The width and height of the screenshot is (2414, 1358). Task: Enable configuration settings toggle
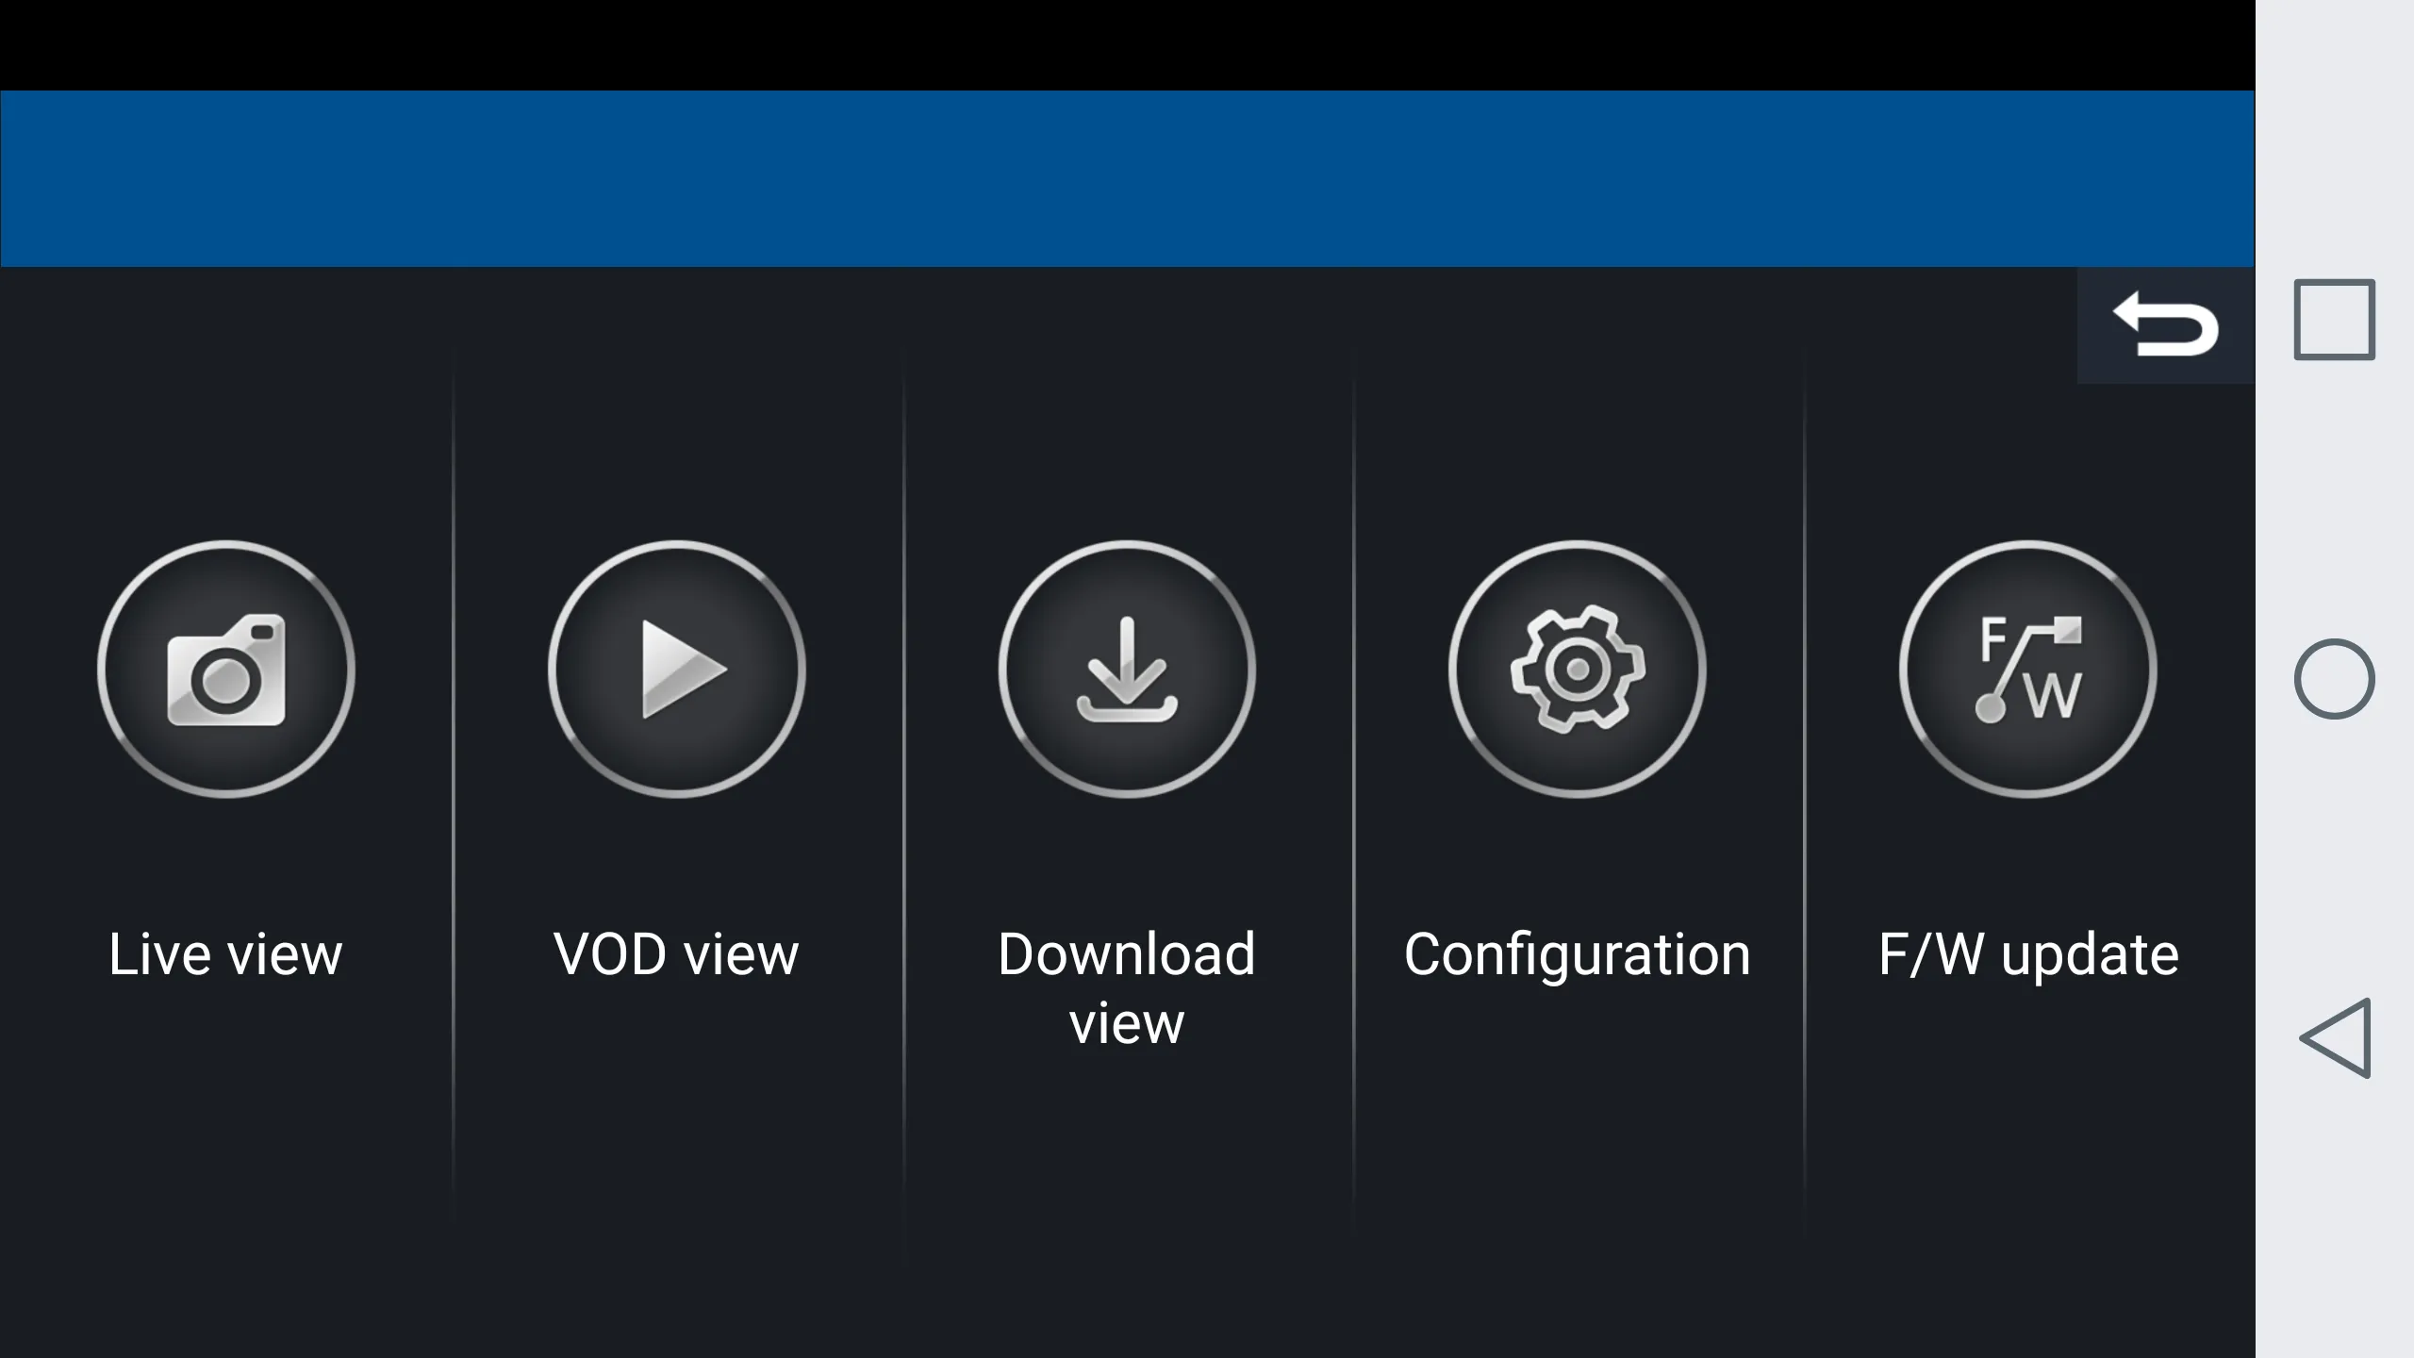[x=1577, y=669]
